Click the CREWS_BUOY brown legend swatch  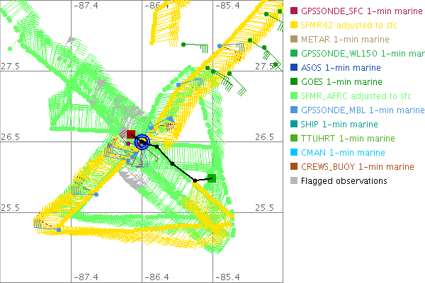point(294,166)
